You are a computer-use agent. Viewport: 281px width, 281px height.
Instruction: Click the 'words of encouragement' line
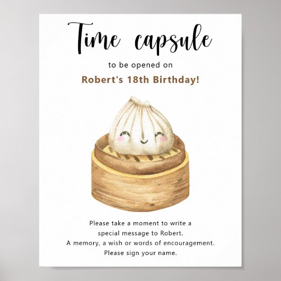click(x=140, y=243)
